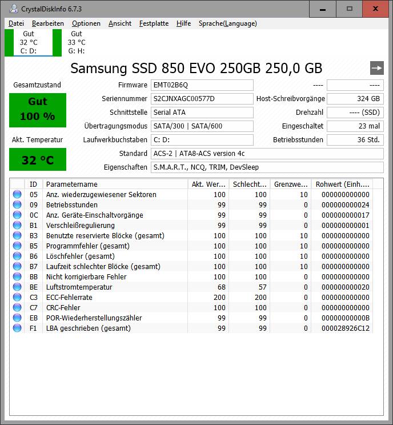The height and width of the screenshot is (425, 393).
Task: Select 'Anz. wiederzugewiesener Sektoren' row text
Action: pos(101,195)
